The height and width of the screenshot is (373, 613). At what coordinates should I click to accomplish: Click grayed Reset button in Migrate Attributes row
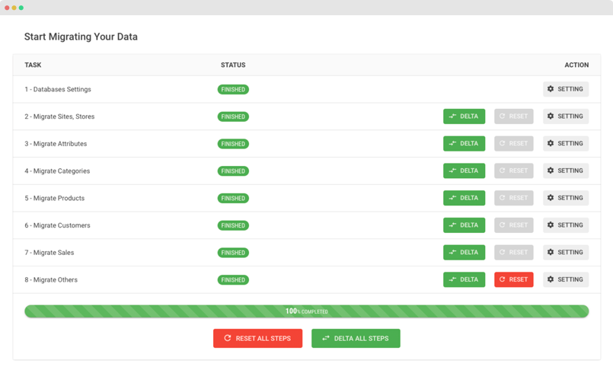[514, 144]
